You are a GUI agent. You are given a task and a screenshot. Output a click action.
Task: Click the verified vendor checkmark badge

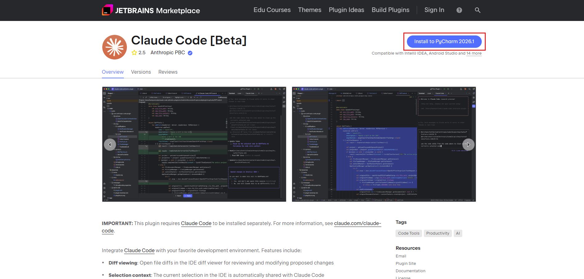click(190, 53)
